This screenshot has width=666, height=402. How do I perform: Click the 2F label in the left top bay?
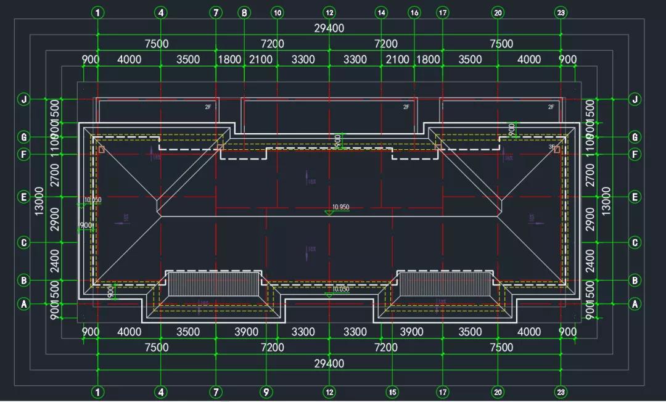point(208,107)
